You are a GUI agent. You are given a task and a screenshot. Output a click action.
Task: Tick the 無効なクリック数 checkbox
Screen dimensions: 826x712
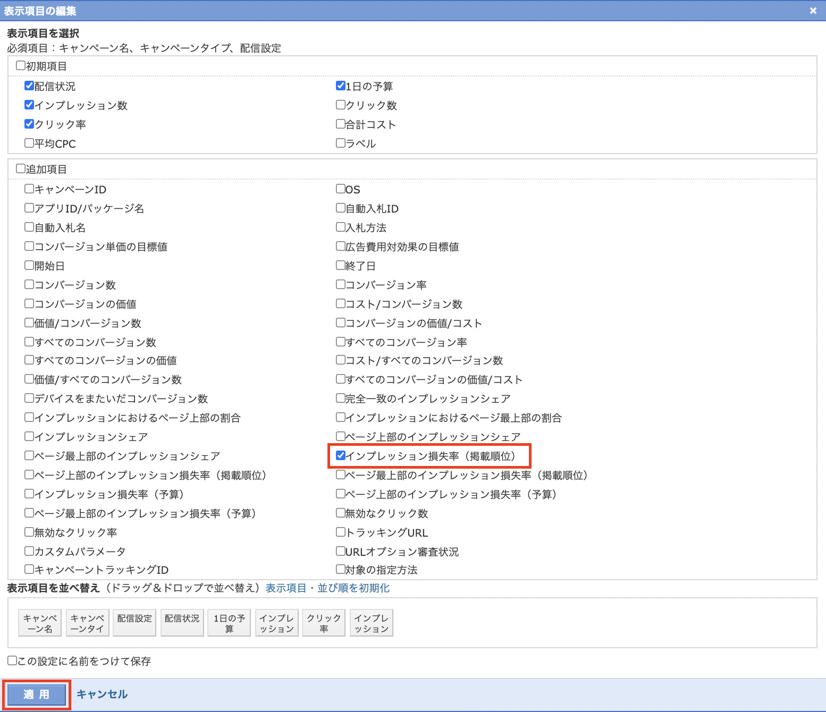341,513
